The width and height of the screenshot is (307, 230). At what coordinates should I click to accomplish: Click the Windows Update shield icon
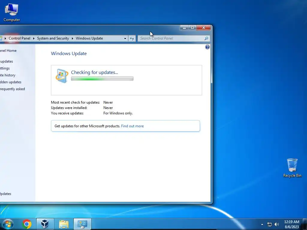(62, 76)
